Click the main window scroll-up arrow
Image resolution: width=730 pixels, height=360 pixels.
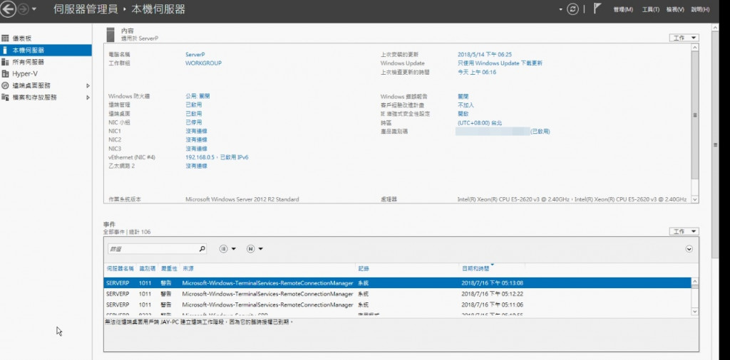pyautogui.click(x=716, y=28)
